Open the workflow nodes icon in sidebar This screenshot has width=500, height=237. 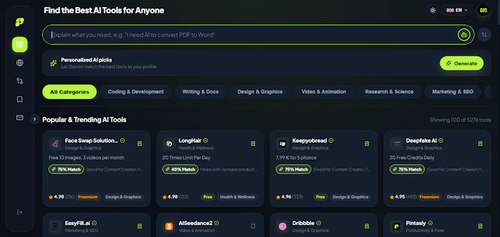(x=20, y=81)
